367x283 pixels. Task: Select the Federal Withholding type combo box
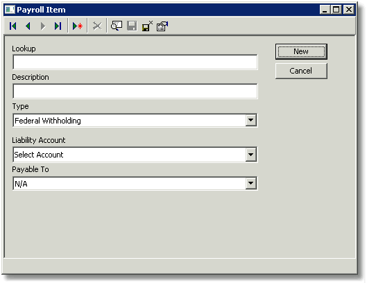(x=135, y=120)
